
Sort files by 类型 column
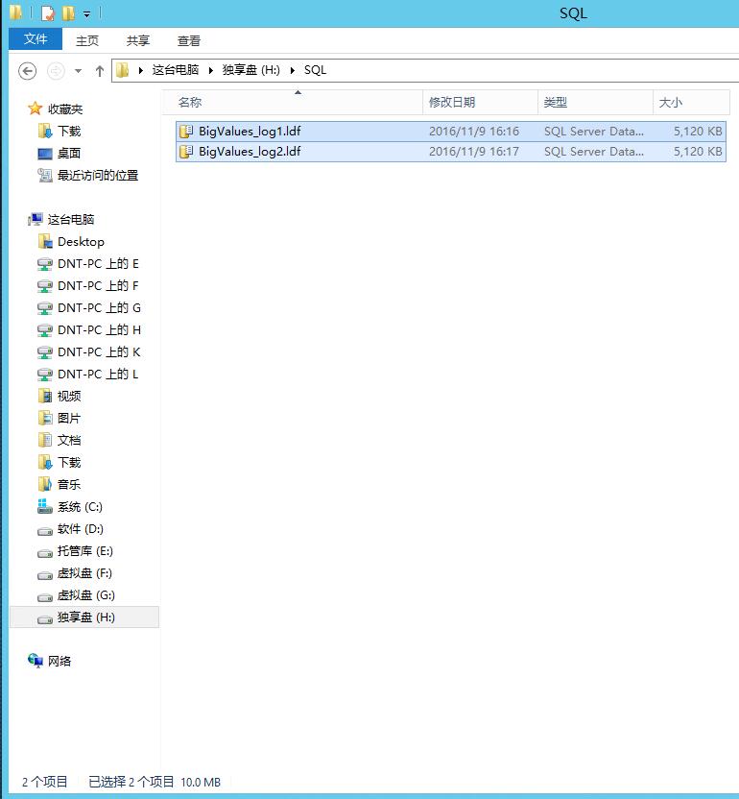[595, 103]
